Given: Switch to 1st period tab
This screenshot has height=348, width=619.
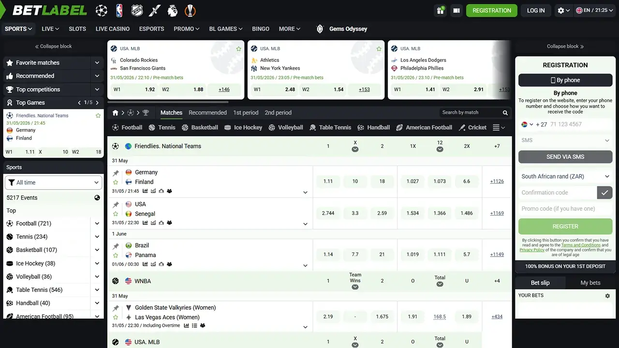Looking at the screenshot, I should pyautogui.click(x=246, y=113).
